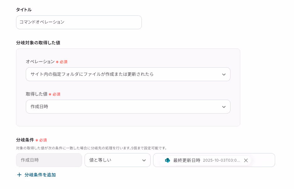Screen dimensions: 294x189
Task: Remove the 最終更新日時 value chip
Action: pos(246,160)
